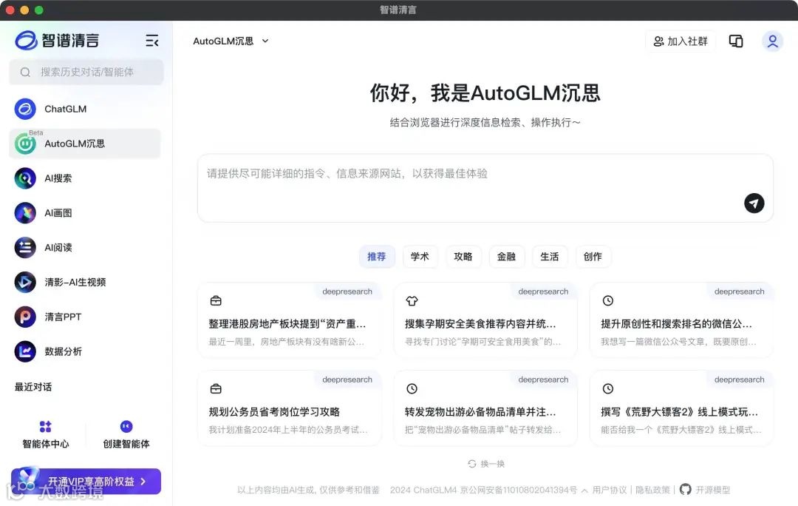
Task: Expand the AutoGLM沉思 model selector
Action: tap(231, 41)
